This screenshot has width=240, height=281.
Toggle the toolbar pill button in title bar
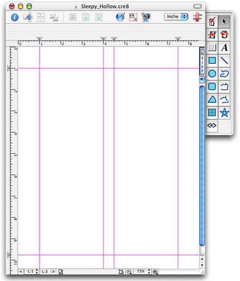[197, 6]
